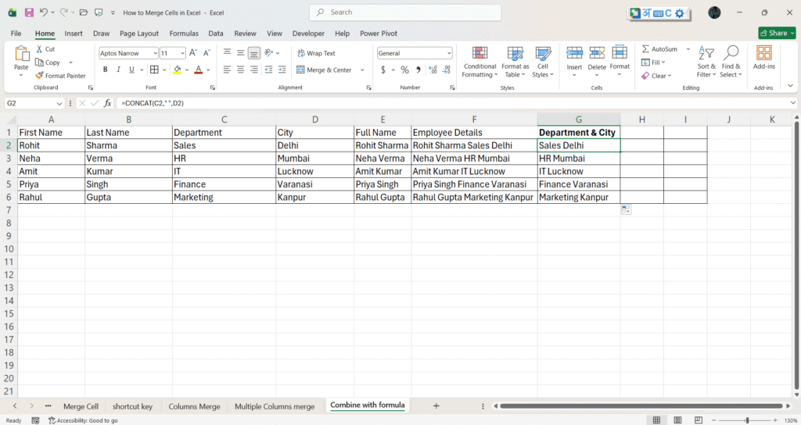Toggle Bold formatting
This screenshot has height=425, width=801.
[106, 70]
